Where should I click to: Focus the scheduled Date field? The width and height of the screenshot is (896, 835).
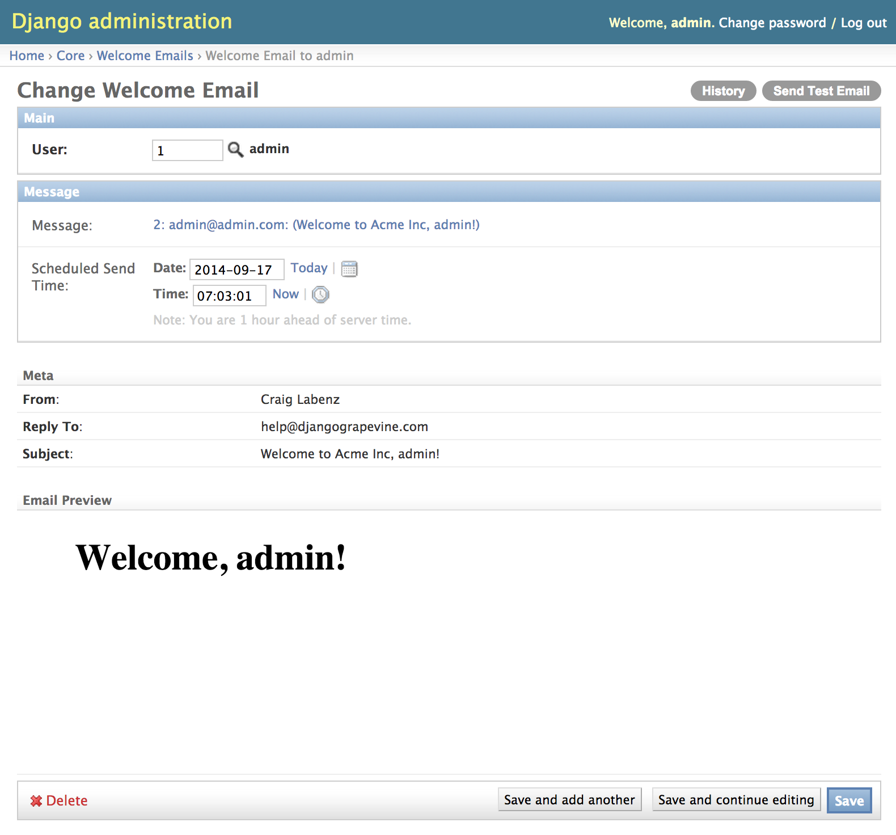tap(236, 269)
